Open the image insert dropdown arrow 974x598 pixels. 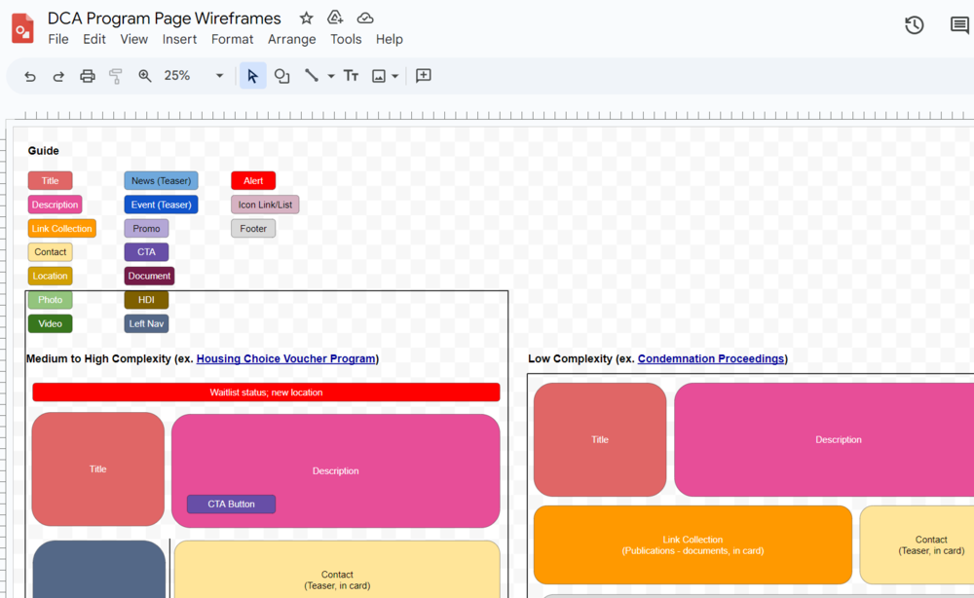[394, 75]
